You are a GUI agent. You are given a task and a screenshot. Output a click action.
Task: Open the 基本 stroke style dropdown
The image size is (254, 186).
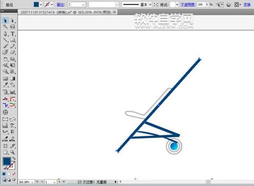pyautogui.click(x=150, y=5)
